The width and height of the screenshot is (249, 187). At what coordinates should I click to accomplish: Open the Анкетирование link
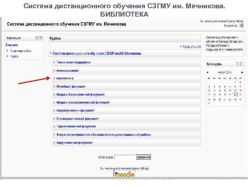click(67, 70)
